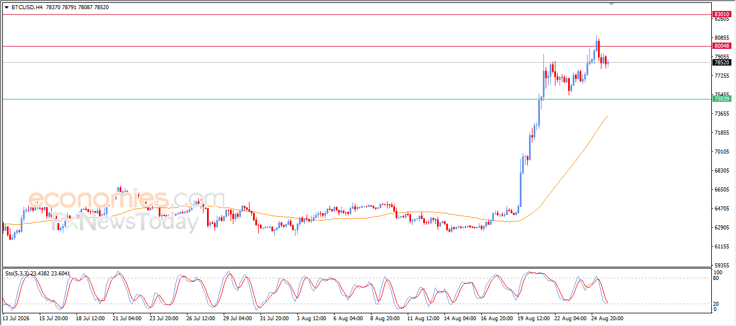Click the green horizontal support line

(356, 99)
